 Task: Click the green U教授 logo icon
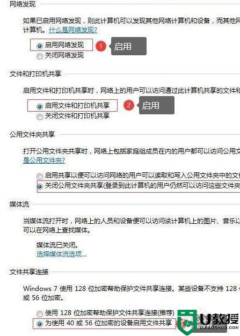(187, 321)
